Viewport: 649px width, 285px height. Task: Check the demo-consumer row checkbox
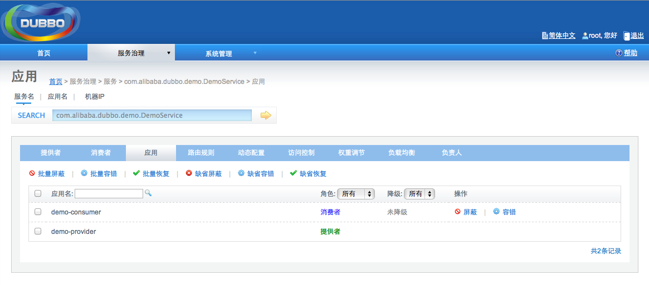point(38,212)
